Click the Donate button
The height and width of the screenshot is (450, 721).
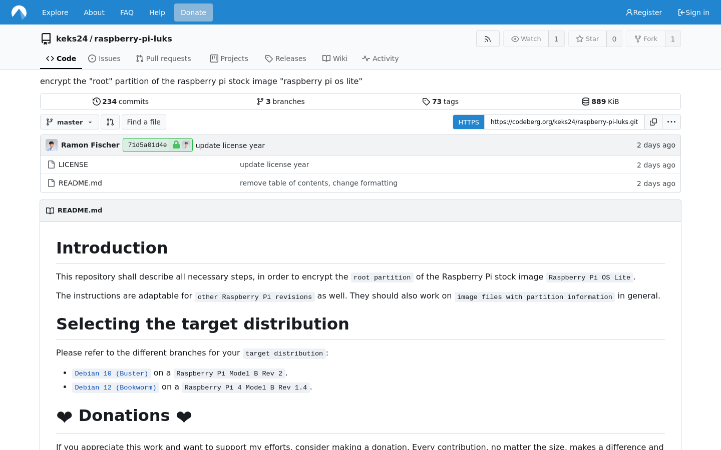(x=193, y=12)
